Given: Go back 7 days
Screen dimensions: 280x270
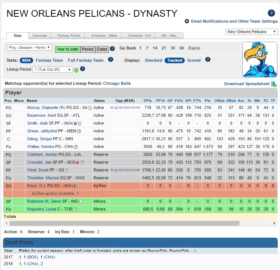Looking at the screenshot, I should click(147, 48).
